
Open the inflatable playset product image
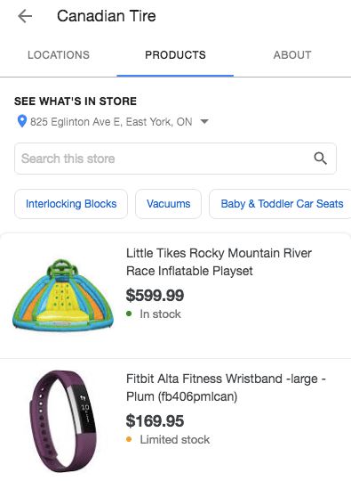pyautogui.click(x=63, y=295)
